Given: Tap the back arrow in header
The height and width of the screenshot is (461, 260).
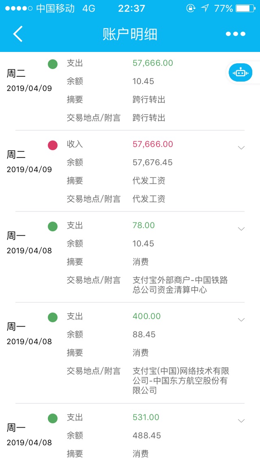Looking at the screenshot, I should [18, 34].
